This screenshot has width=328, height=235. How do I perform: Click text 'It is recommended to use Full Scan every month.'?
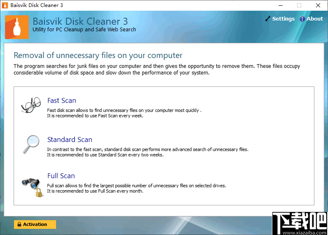(95, 191)
